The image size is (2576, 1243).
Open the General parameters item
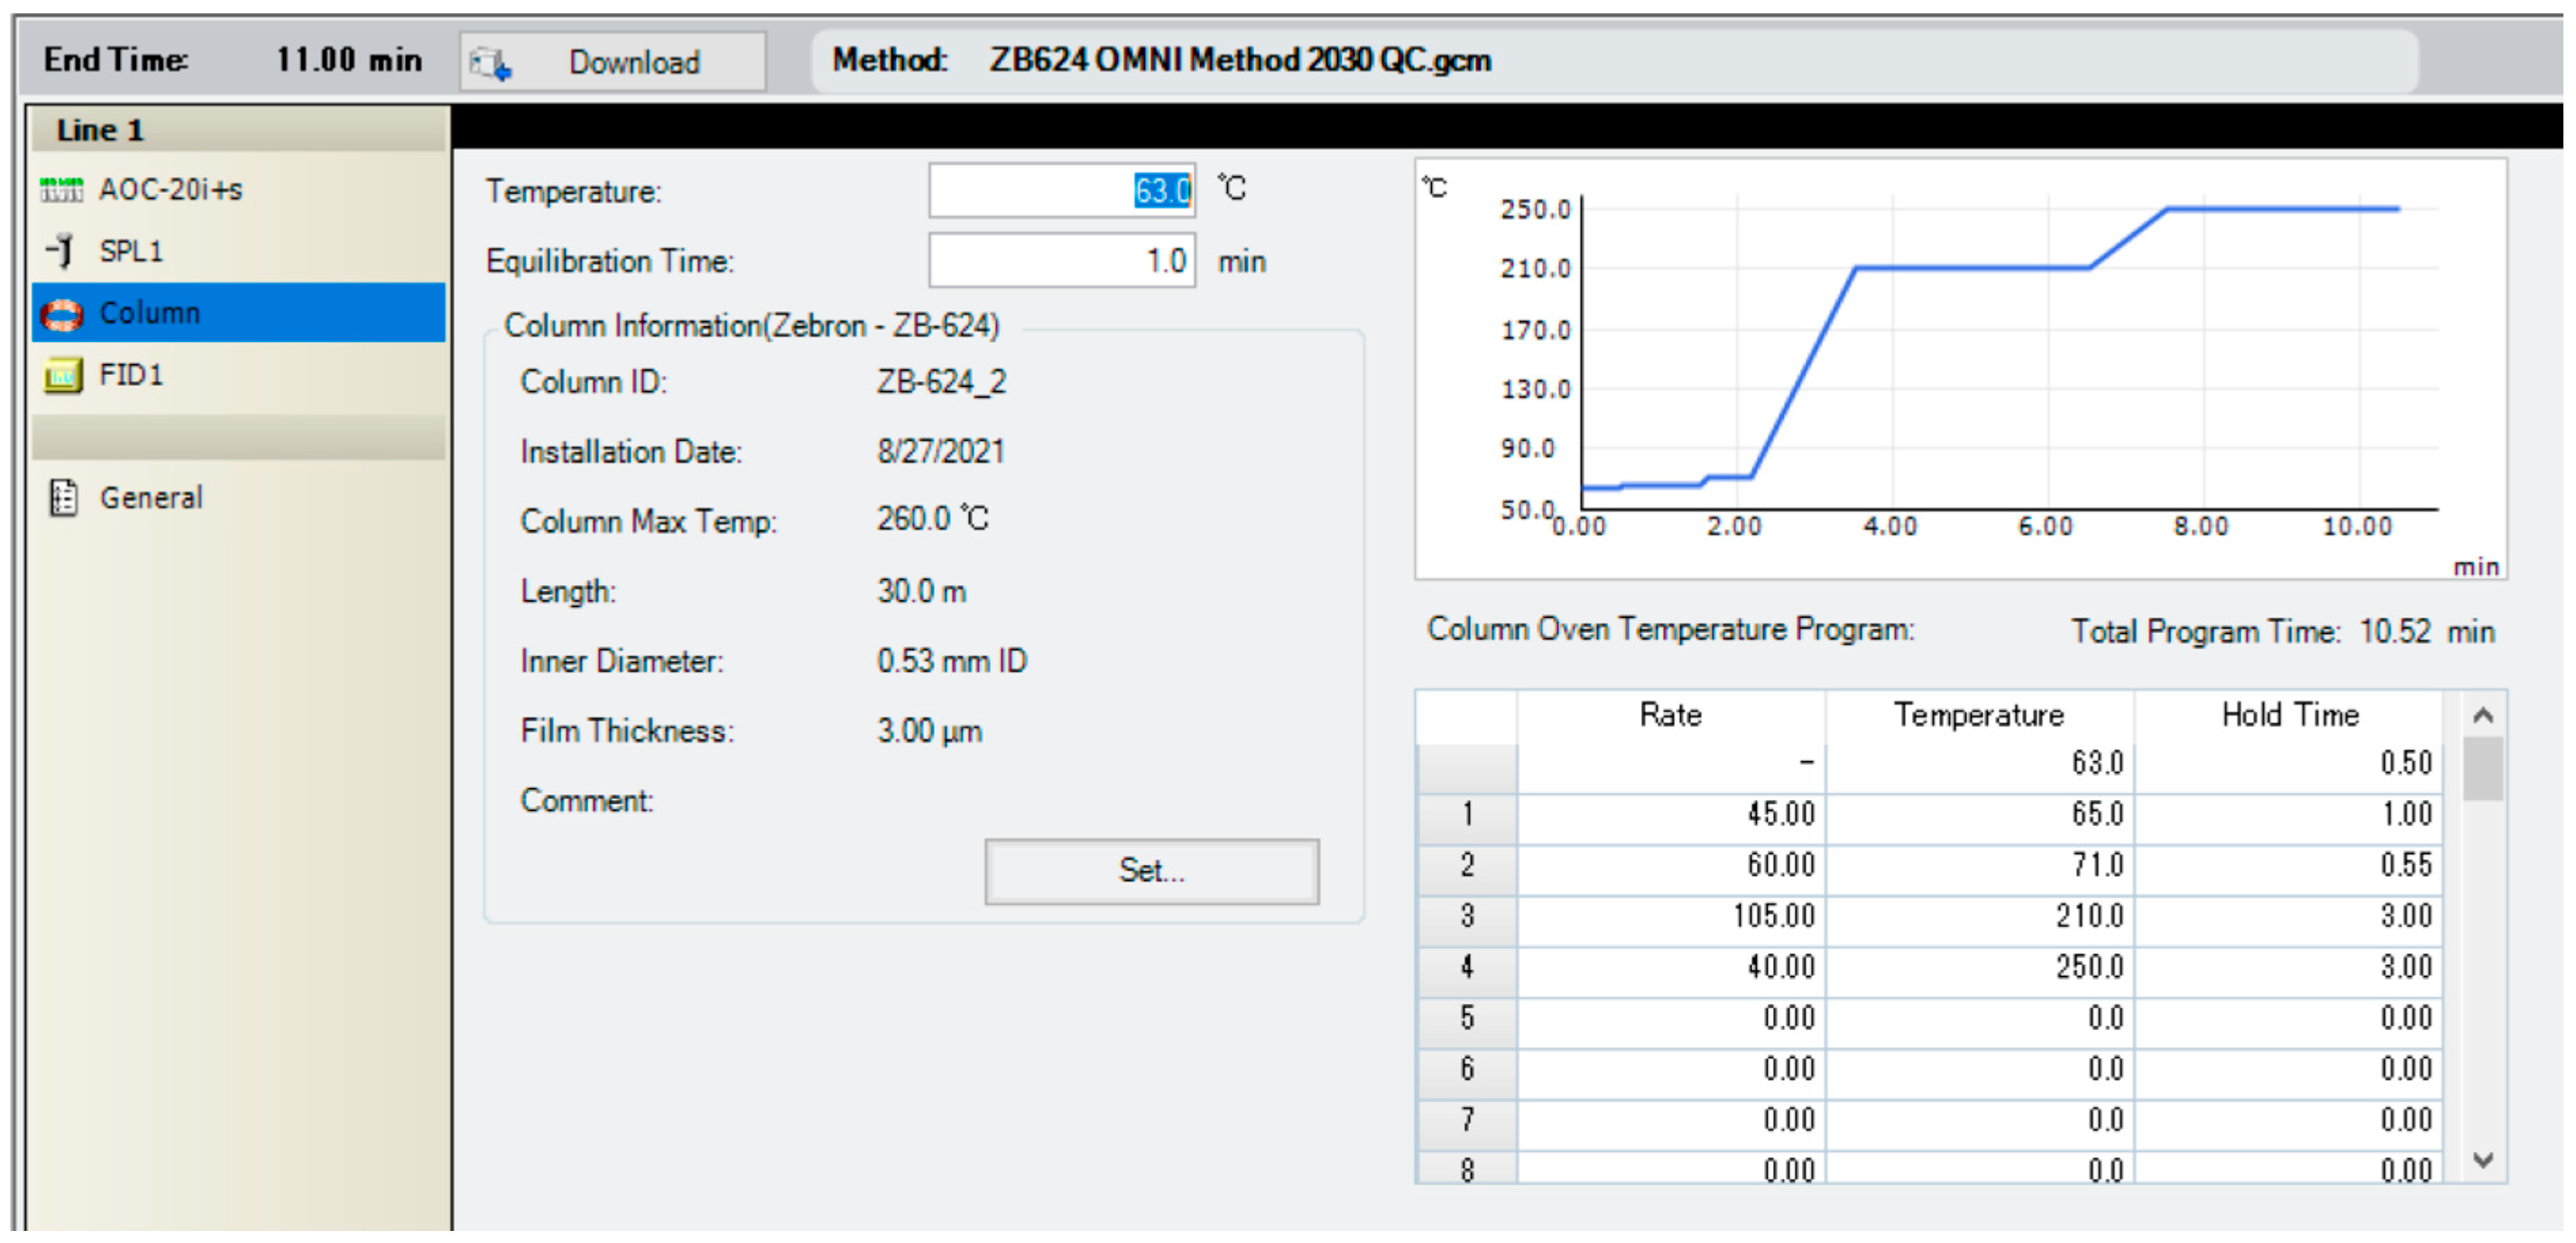tap(151, 497)
